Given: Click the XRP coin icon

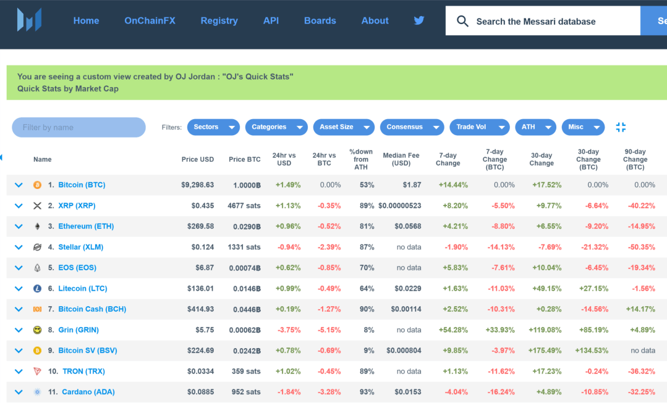Looking at the screenshot, I should (x=37, y=206).
